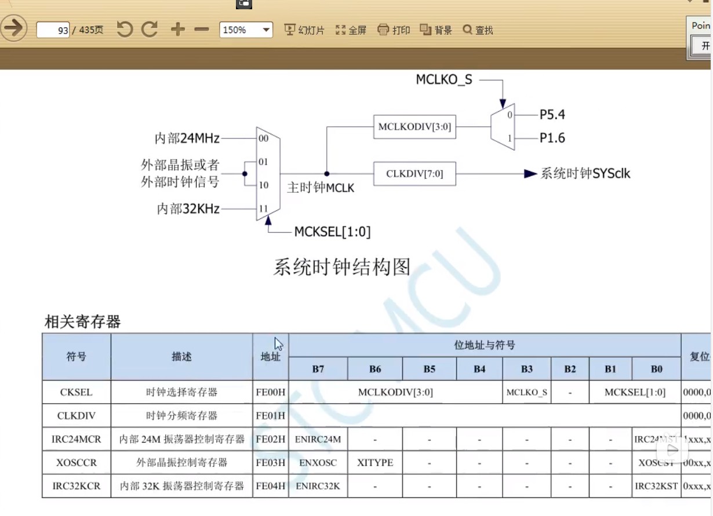
Task: Click address cell FE03H
Action: (x=271, y=463)
